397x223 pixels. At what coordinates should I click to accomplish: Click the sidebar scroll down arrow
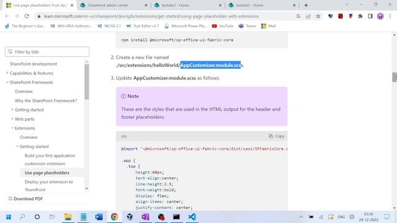[x=87, y=188]
